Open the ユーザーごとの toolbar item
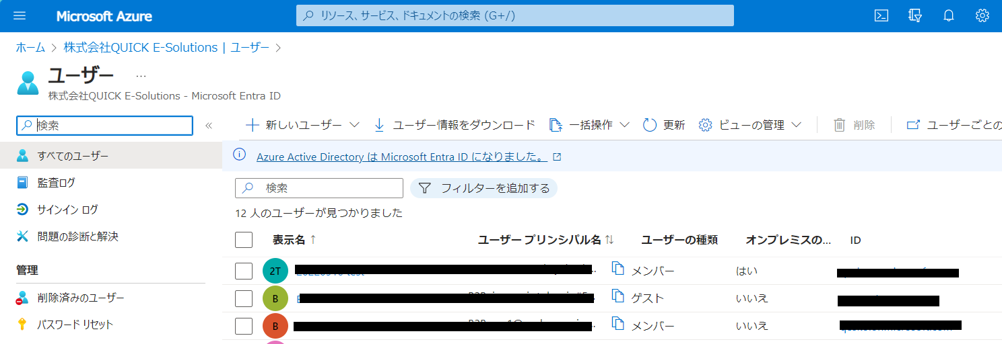Viewport: 1002px width, 344px height. pyautogui.click(x=954, y=125)
